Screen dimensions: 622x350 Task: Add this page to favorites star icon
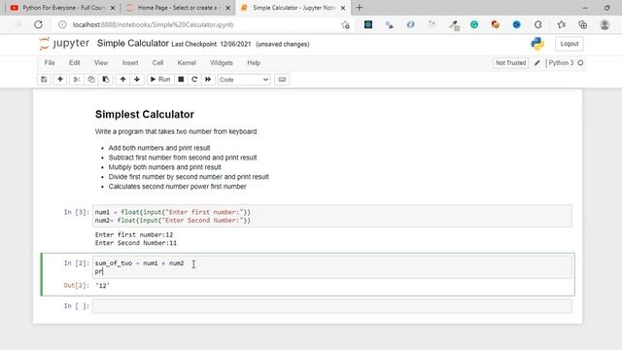tap(345, 25)
